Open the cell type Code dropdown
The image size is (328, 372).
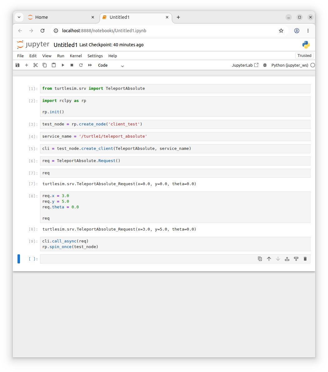(111, 65)
